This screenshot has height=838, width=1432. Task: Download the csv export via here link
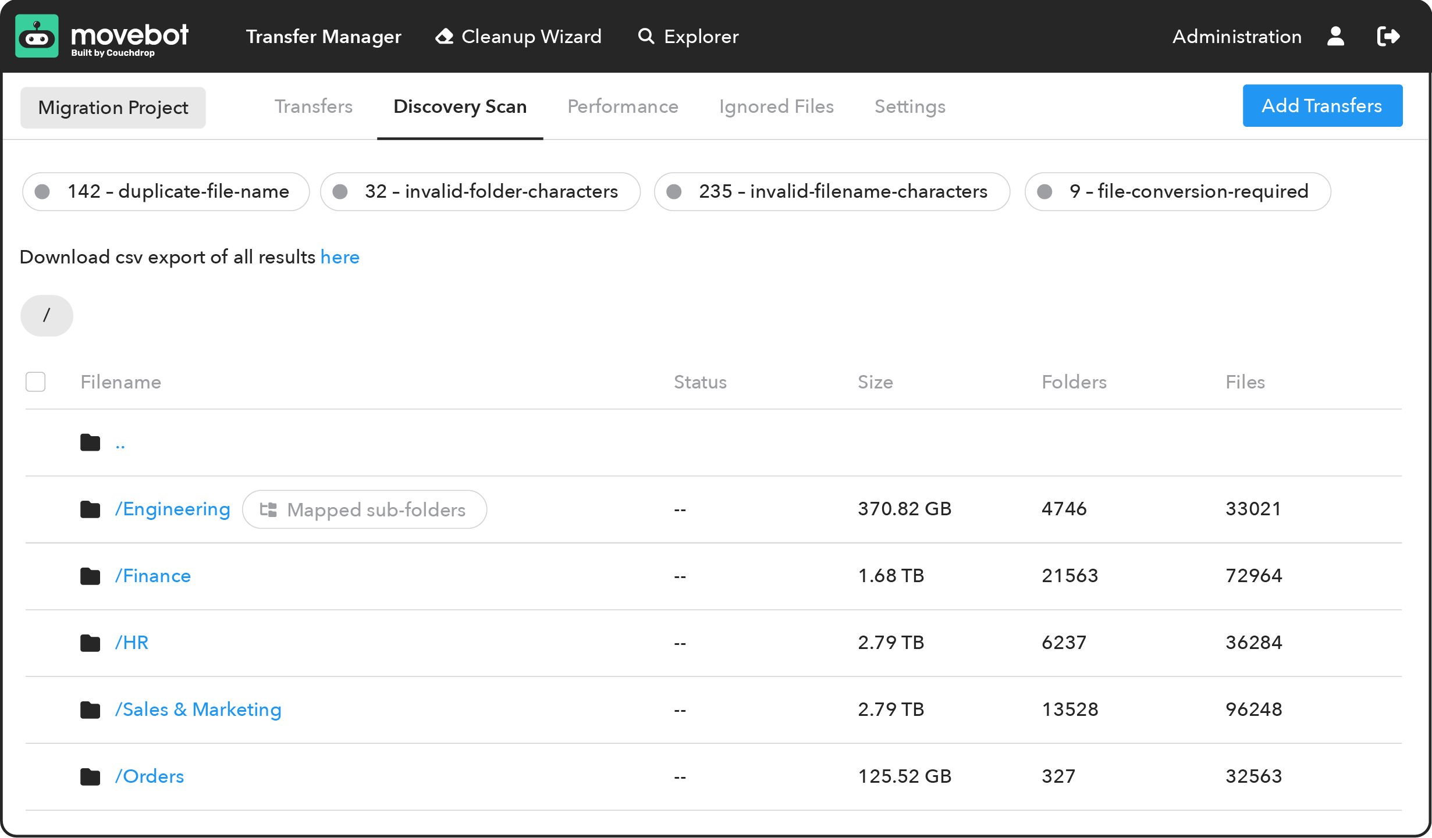coord(340,257)
